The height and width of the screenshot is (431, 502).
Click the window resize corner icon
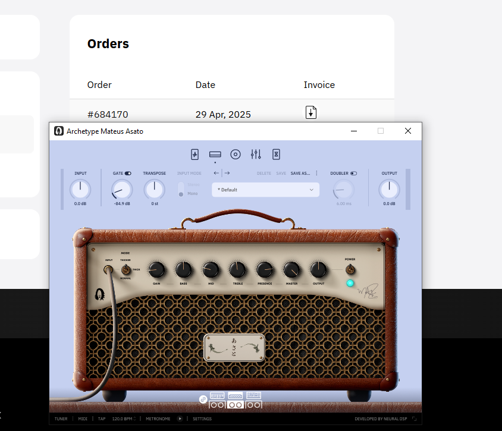(414, 419)
